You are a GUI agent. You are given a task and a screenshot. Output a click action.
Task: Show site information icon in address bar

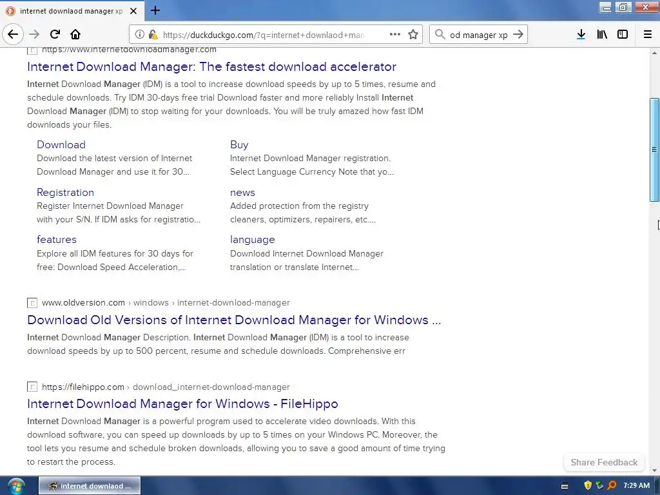tap(139, 35)
